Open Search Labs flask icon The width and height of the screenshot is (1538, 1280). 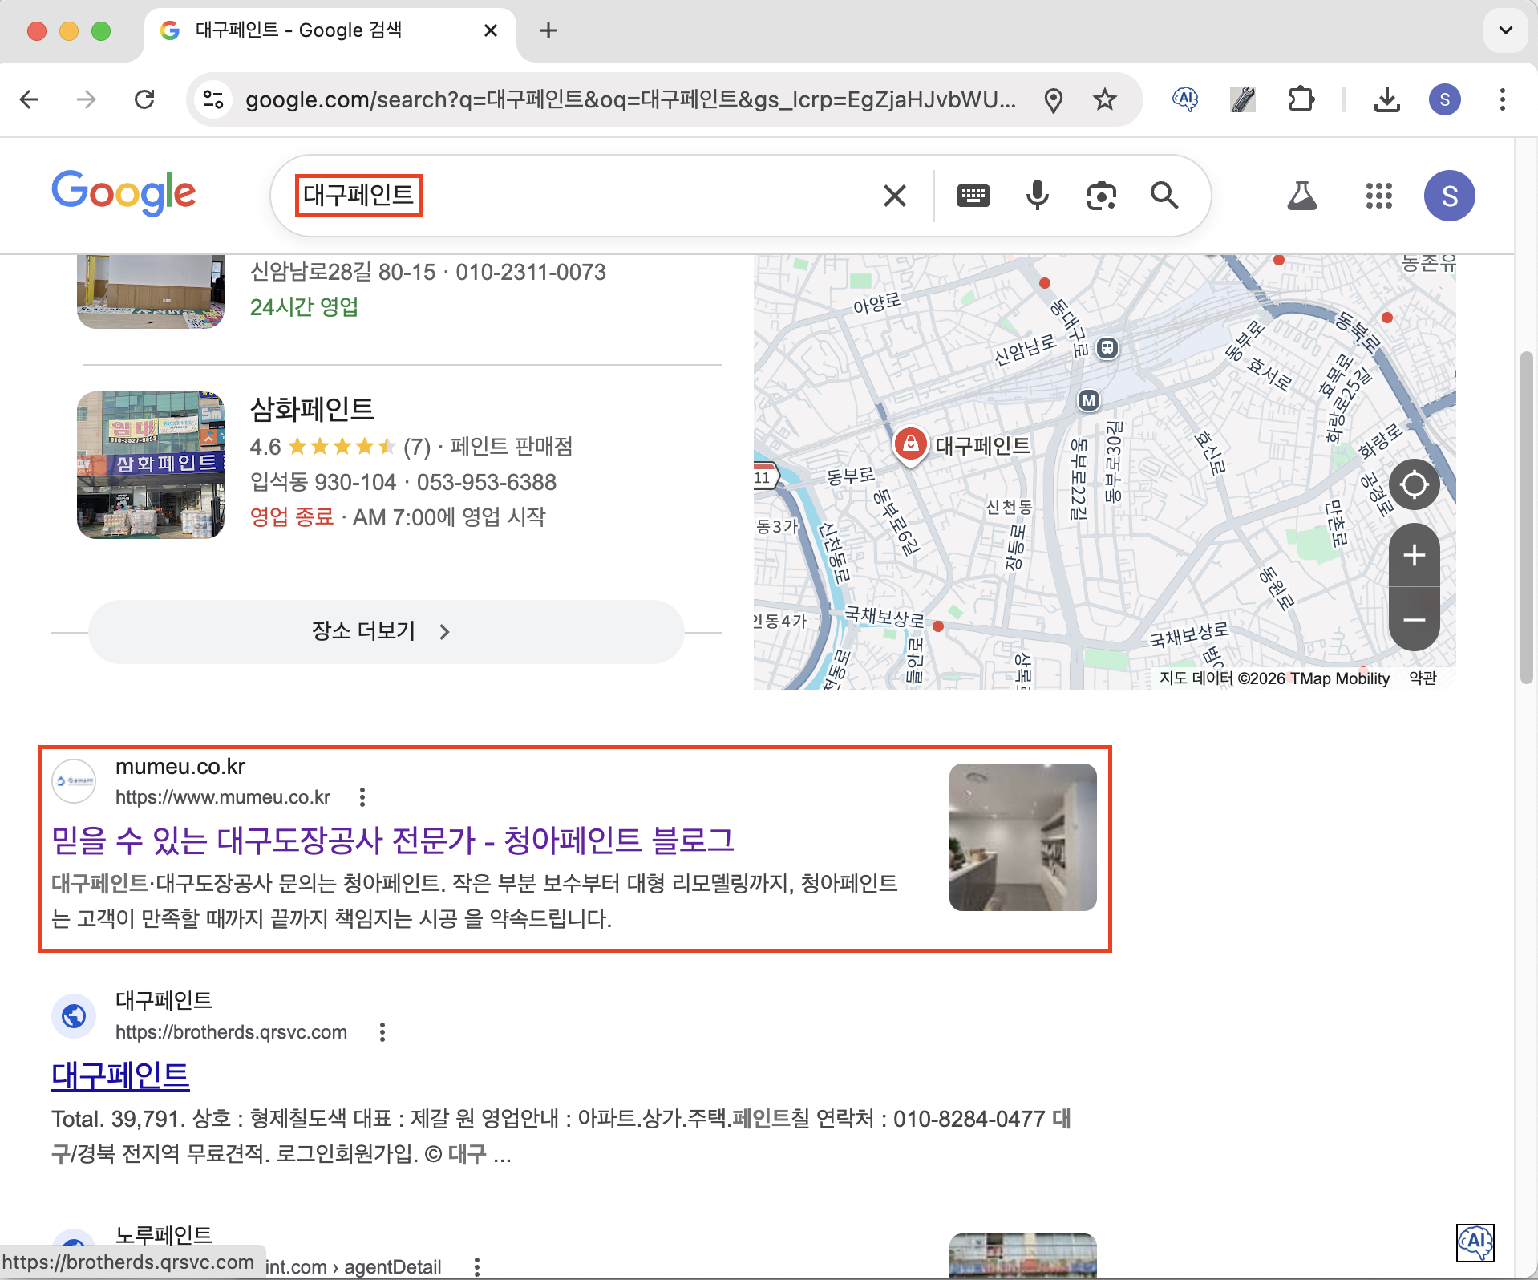(x=1301, y=196)
